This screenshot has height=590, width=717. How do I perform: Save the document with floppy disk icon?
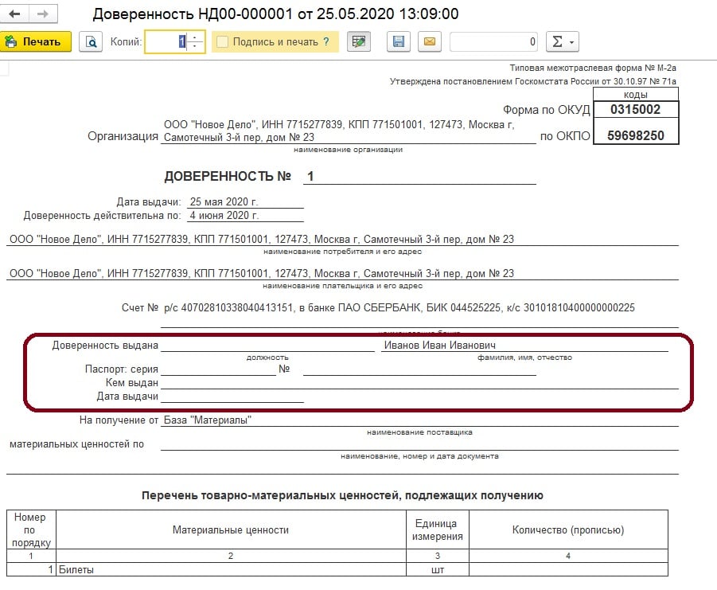399,41
